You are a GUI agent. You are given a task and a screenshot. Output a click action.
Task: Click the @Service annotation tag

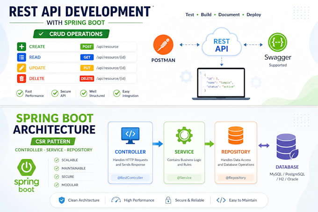tap(184, 178)
